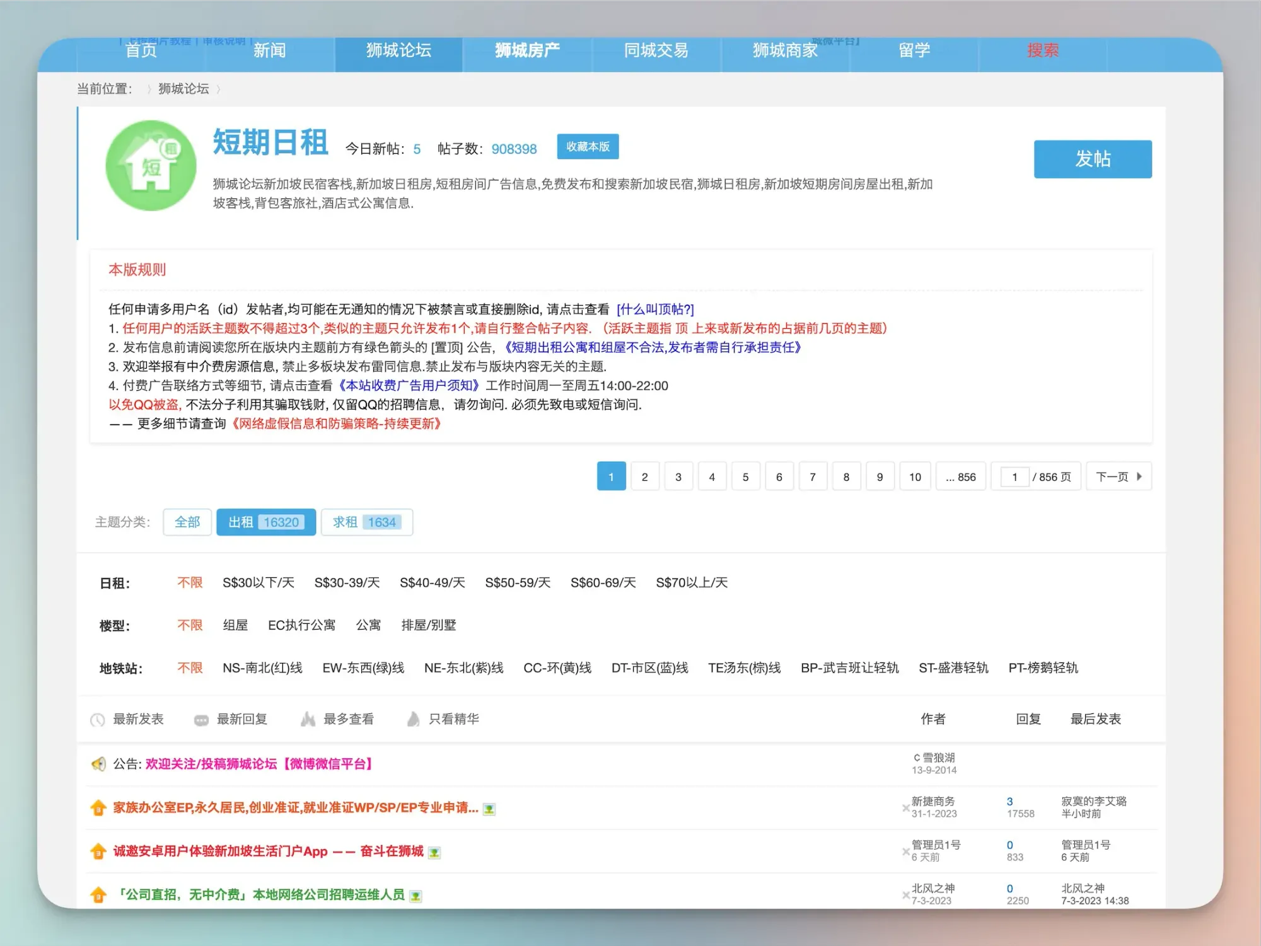Click the 发帖 button
This screenshot has height=946, width=1261.
tap(1093, 159)
